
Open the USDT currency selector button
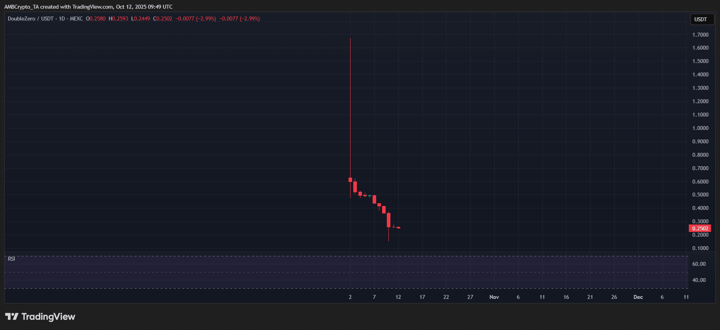pos(701,19)
